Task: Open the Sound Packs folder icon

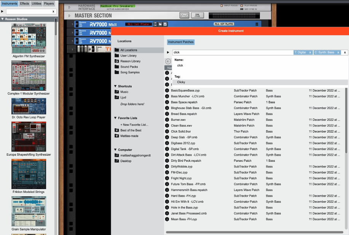Action: point(116,67)
